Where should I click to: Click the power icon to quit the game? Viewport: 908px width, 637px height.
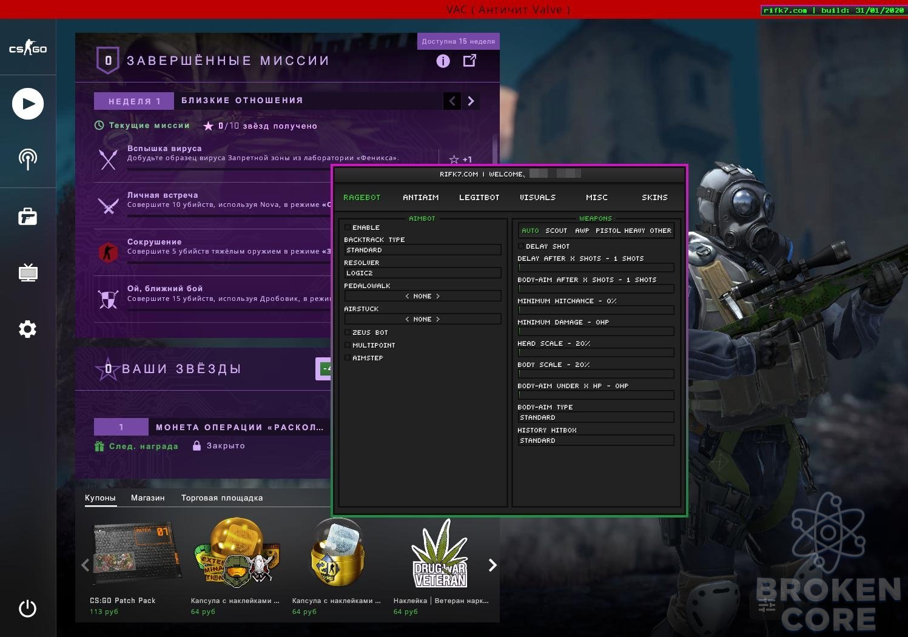pos(28,608)
